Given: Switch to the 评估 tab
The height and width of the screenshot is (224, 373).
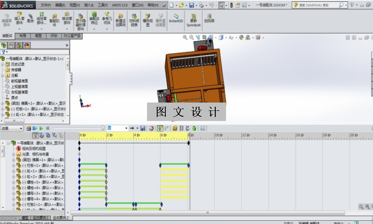Looking at the screenshot, I should [54, 36].
